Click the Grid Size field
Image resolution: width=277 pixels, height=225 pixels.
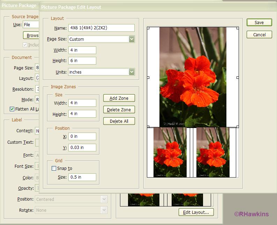tap(82, 177)
